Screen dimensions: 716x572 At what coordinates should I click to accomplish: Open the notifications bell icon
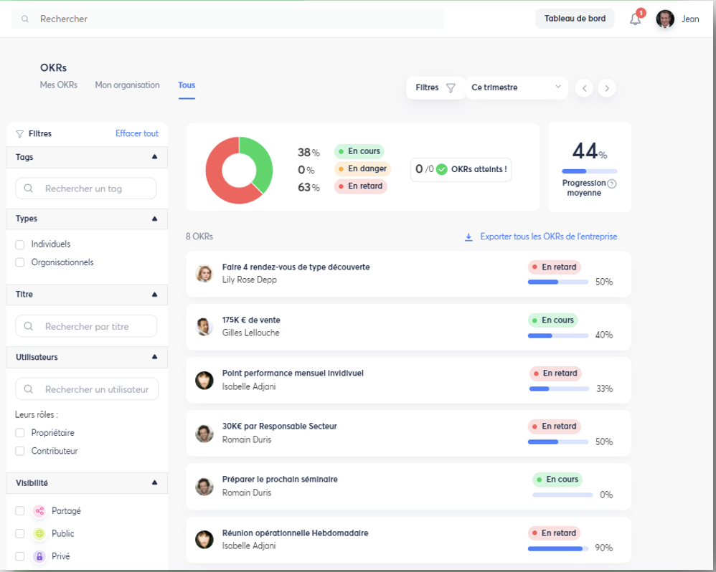[x=635, y=19]
